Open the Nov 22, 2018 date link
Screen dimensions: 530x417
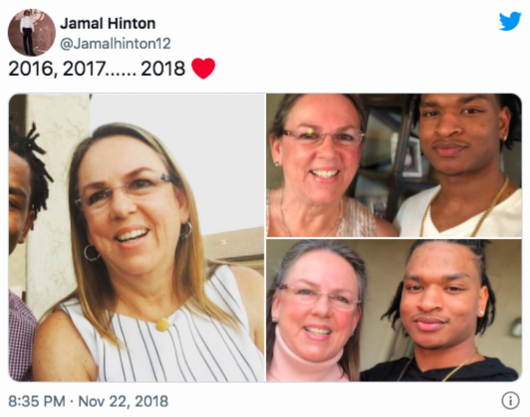point(123,402)
